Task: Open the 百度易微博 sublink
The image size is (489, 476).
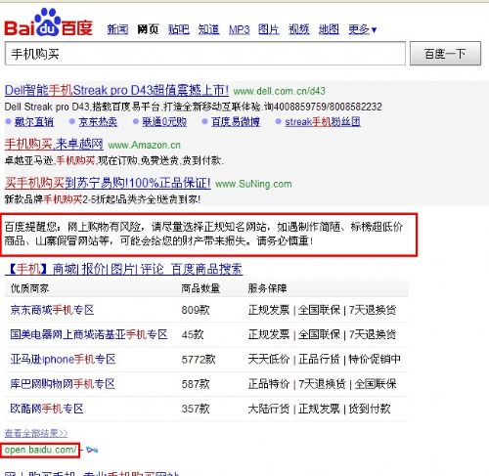Action: coord(236,122)
